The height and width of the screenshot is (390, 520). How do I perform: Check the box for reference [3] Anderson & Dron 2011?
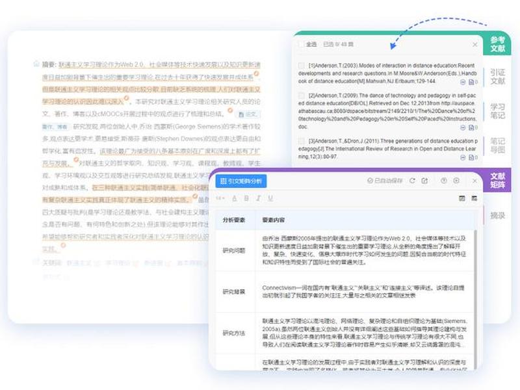[x=302, y=141]
